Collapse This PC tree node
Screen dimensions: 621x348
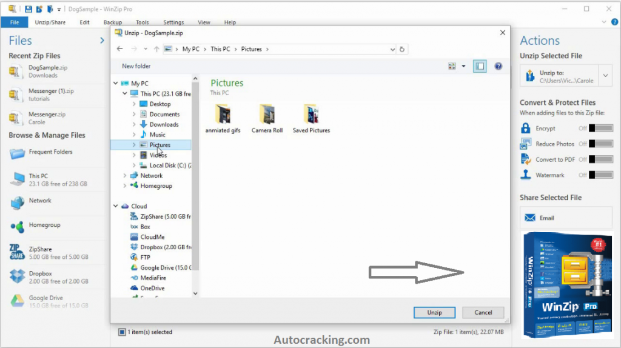pos(125,93)
